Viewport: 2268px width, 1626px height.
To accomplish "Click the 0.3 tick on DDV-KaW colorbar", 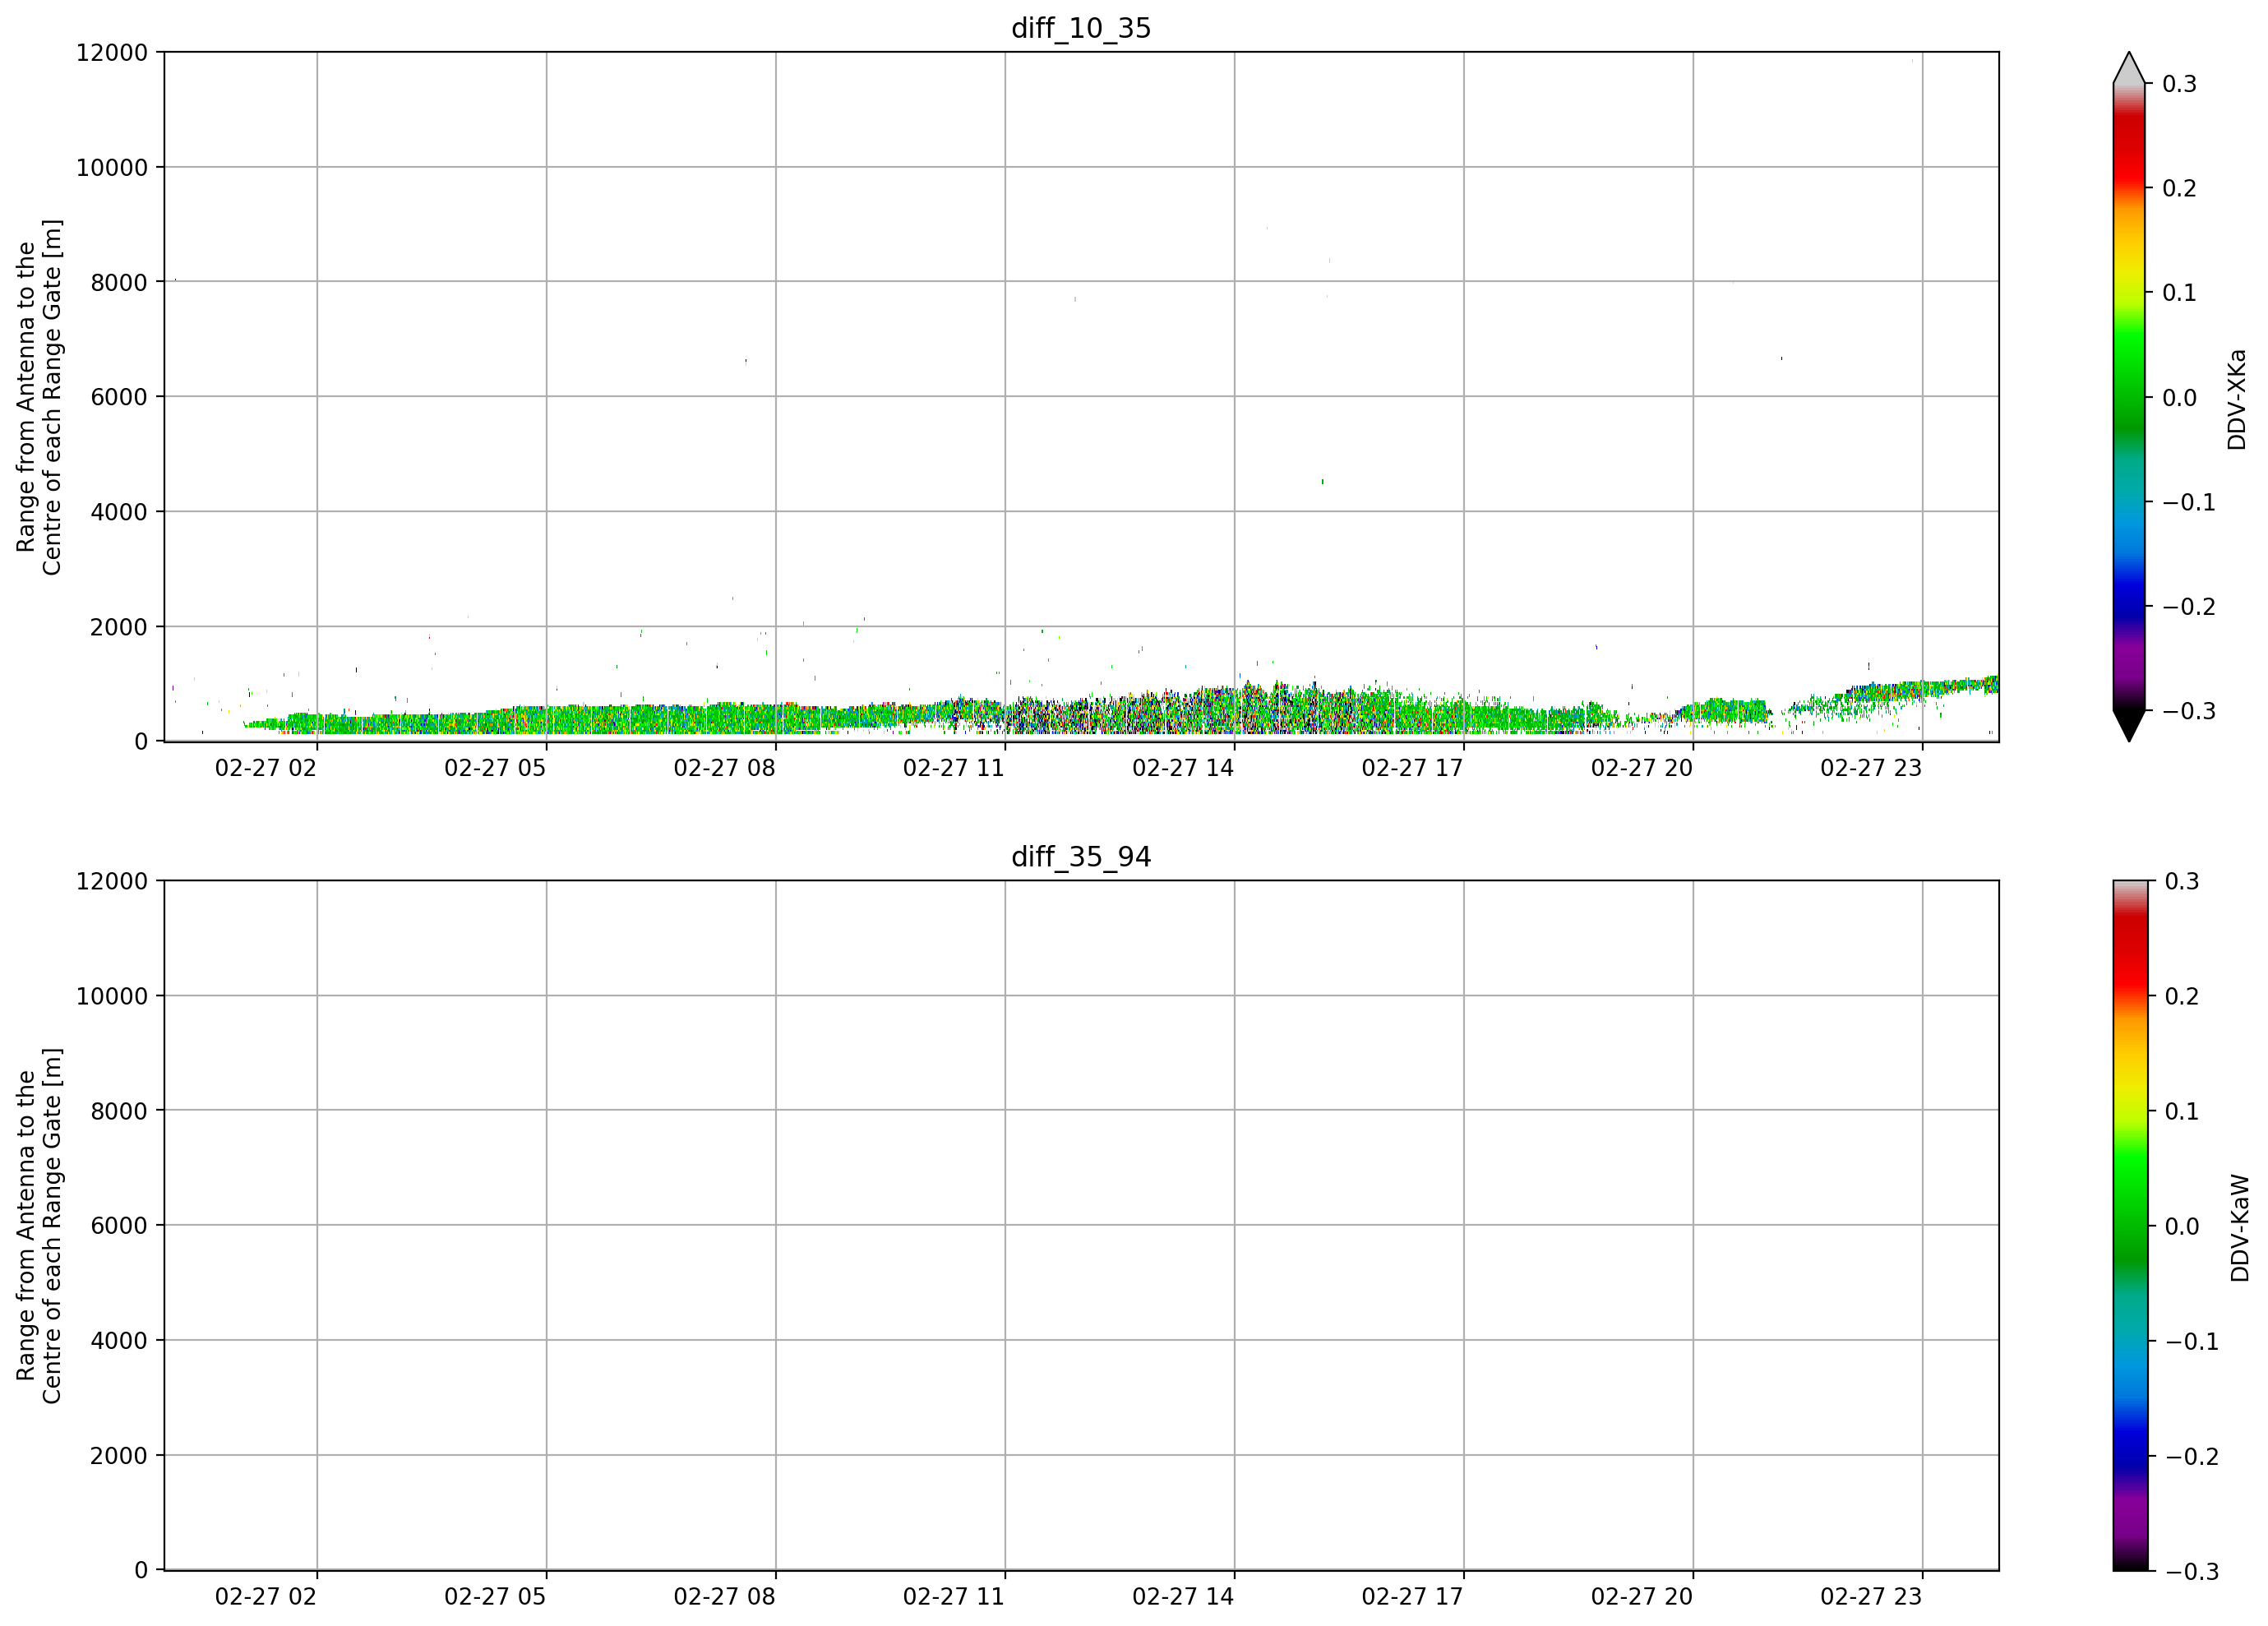I will click(x=2182, y=882).
